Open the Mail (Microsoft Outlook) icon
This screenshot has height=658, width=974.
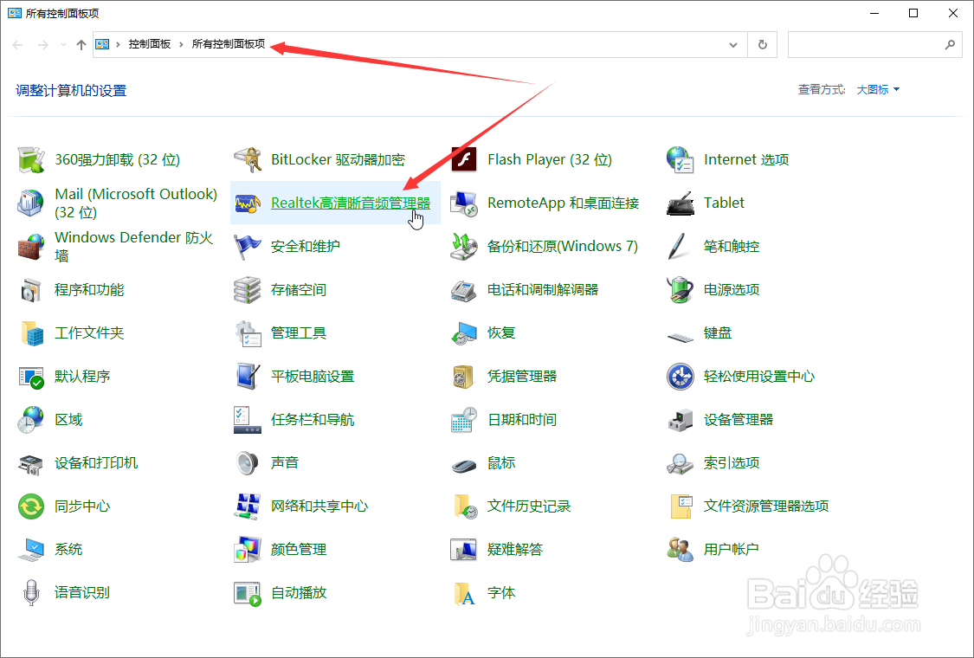pyautogui.click(x=31, y=203)
